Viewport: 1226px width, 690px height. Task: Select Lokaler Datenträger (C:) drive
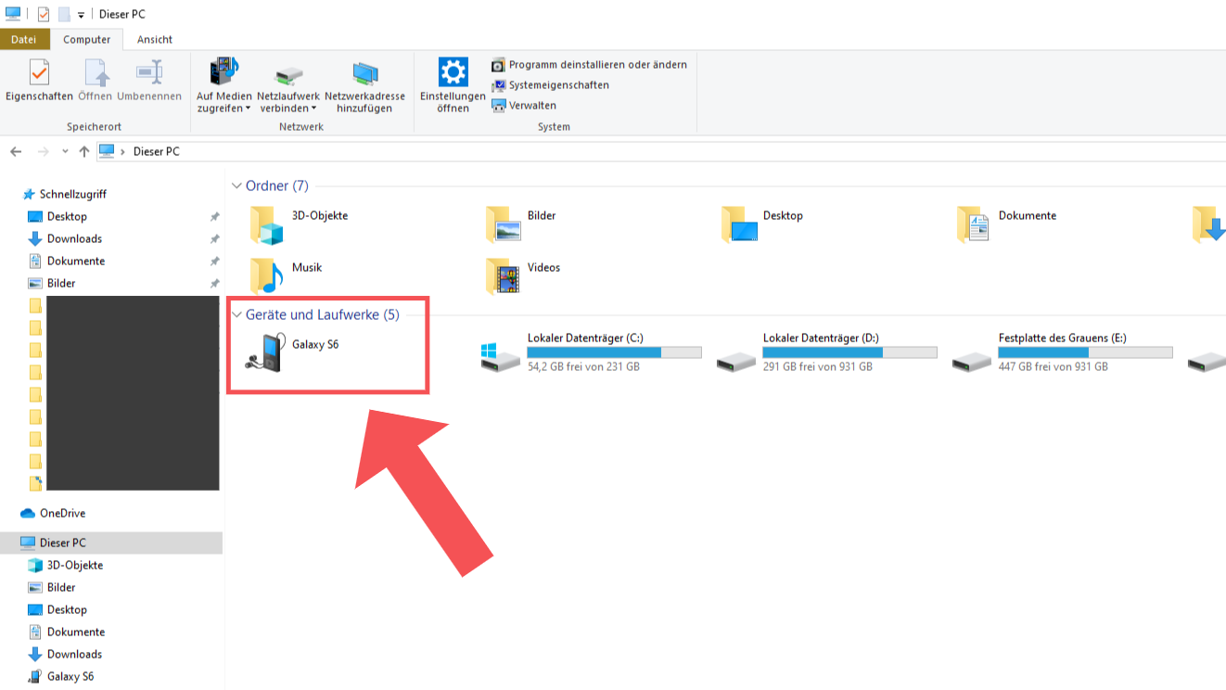[591, 352]
